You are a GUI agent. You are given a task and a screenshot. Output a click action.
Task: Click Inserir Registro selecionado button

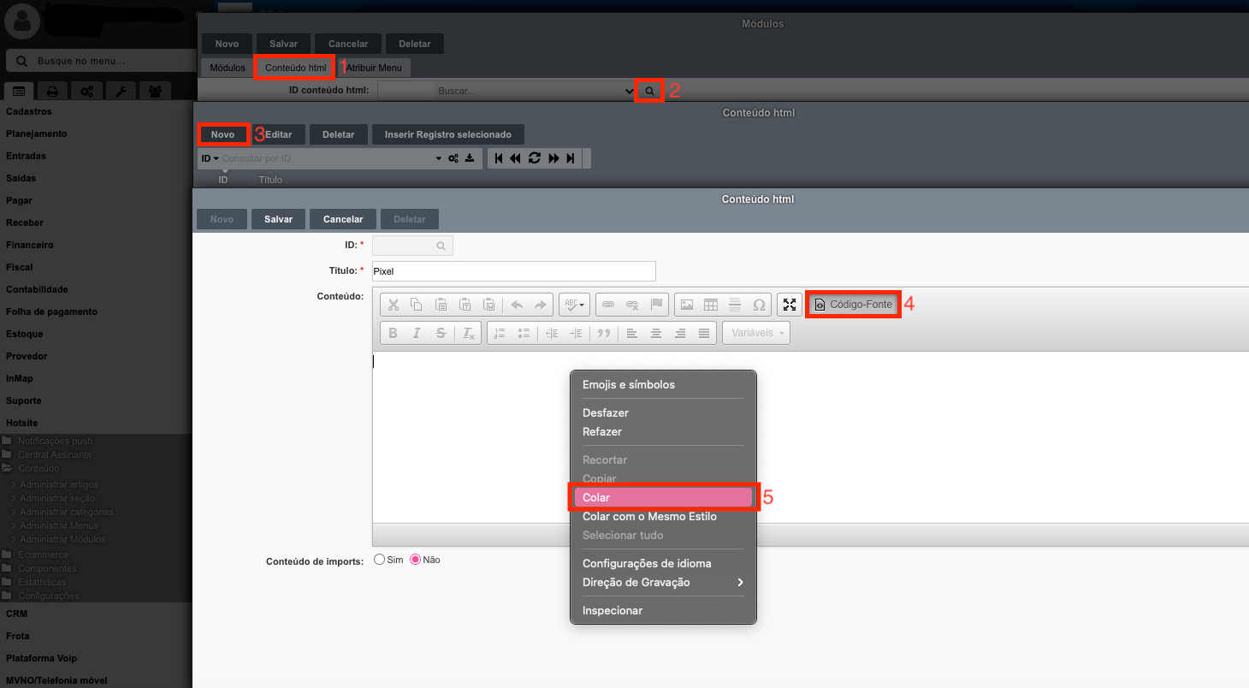click(447, 134)
